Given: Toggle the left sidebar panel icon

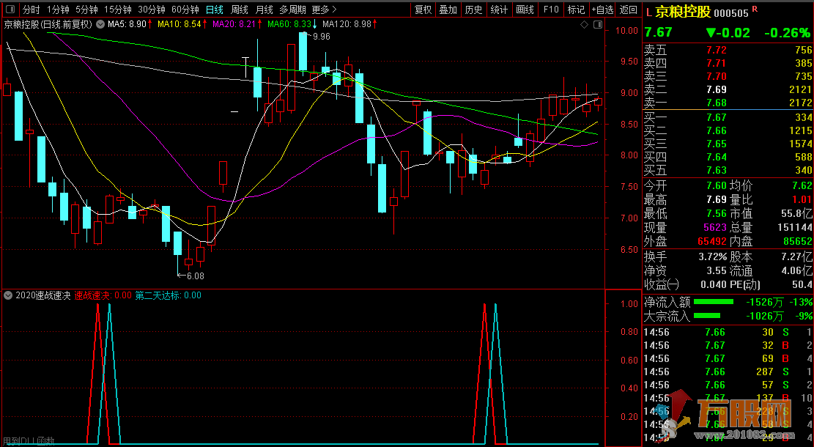Looking at the screenshot, I should pos(11,10).
